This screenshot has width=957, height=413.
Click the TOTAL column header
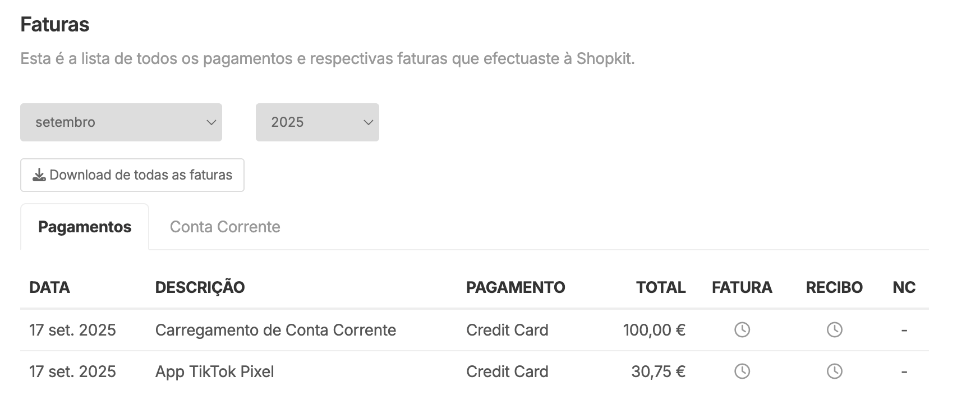click(660, 287)
